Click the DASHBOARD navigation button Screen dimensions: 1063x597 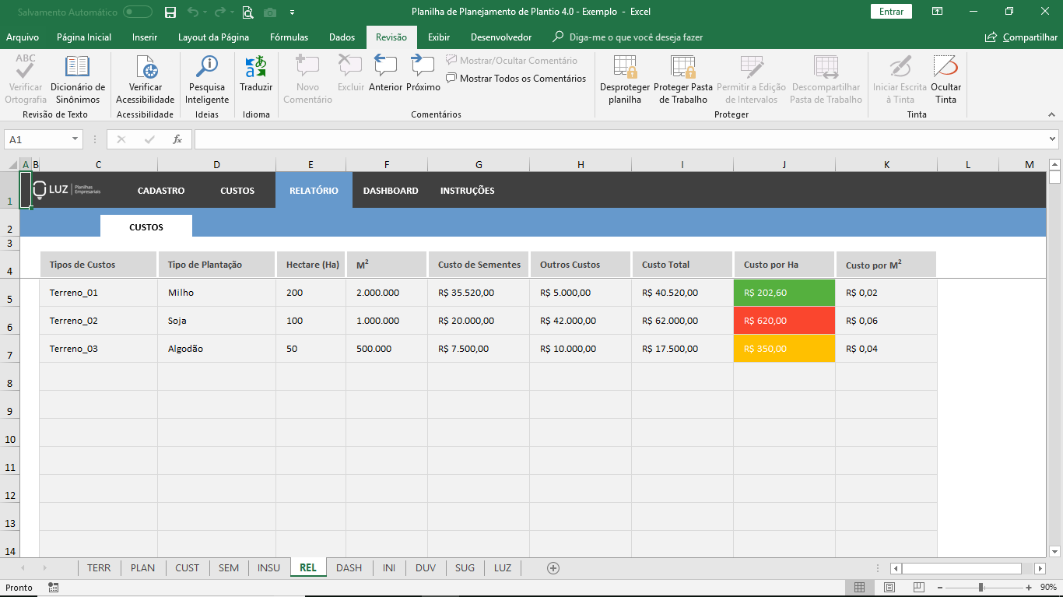click(391, 190)
